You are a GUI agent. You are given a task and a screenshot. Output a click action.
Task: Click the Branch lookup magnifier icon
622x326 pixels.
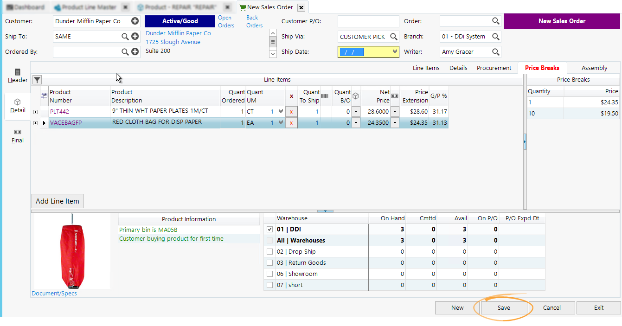(x=496, y=37)
